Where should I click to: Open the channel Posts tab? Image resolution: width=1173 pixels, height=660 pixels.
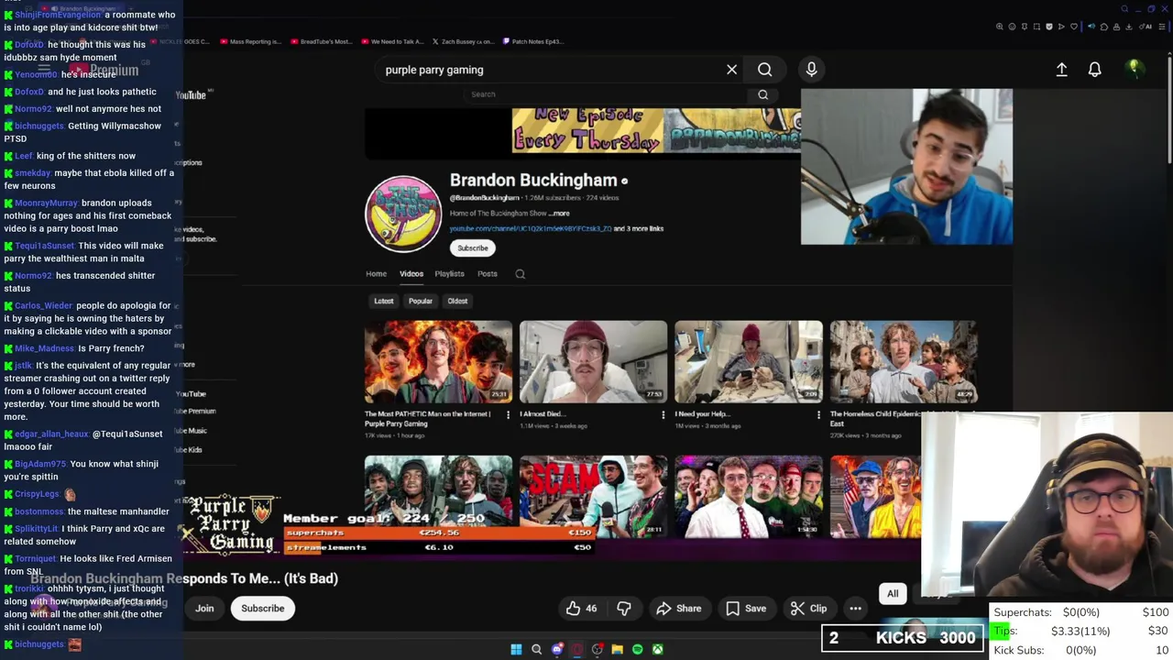tap(488, 273)
